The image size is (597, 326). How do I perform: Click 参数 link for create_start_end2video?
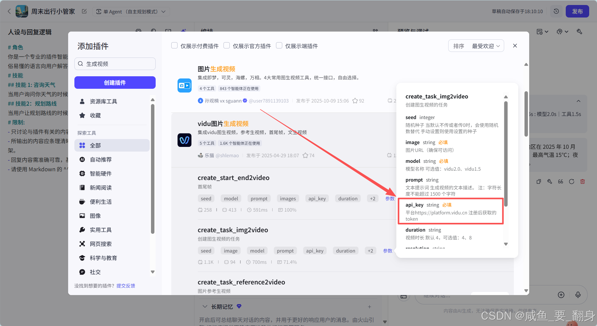click(x=390, y=198)
